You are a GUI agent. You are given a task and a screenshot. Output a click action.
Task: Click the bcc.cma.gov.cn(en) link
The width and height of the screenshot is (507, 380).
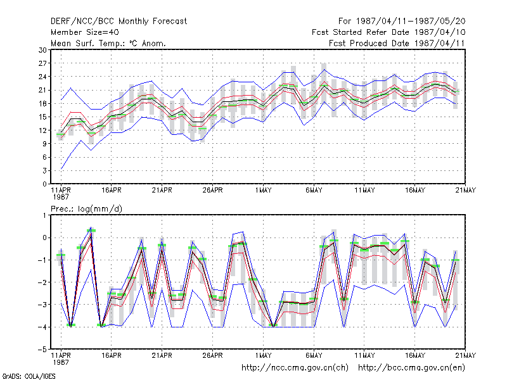411,367
